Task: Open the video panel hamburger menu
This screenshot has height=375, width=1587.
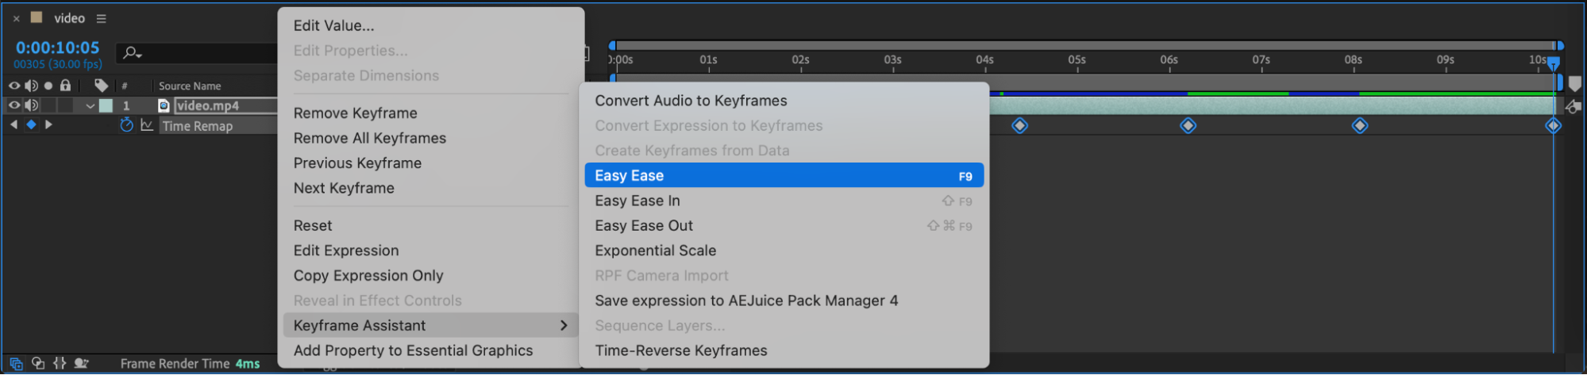Action: click(x=101, y=18)
